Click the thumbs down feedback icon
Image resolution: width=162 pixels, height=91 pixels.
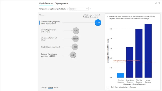159,3
